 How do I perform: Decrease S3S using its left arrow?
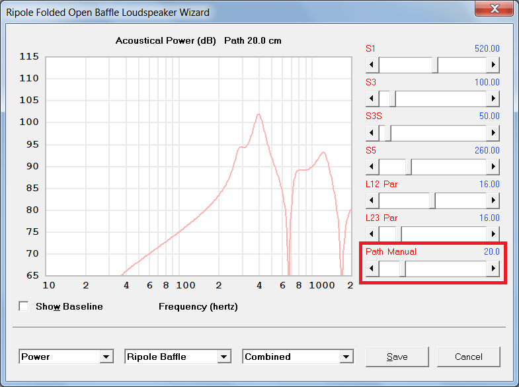coord(372,133)
